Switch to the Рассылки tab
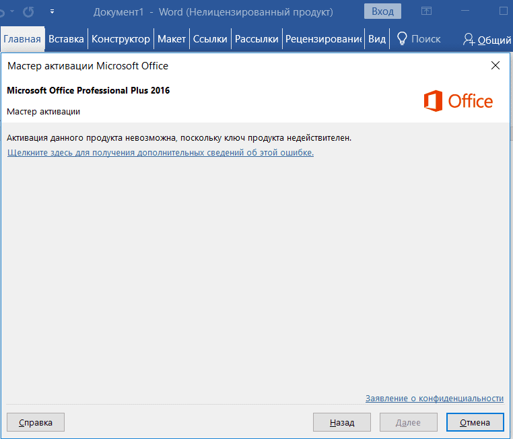Image resolution: width=513 pixels, height=439 pixels. point(256,39)
